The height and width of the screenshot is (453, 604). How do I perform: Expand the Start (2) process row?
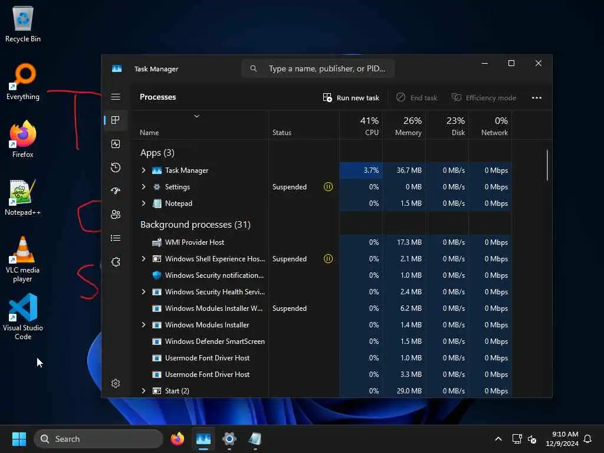[144, 391]
